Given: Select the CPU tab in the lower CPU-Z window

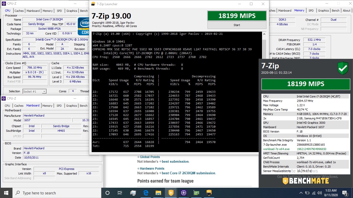Looking at the screenshot, I should (7, 106).
